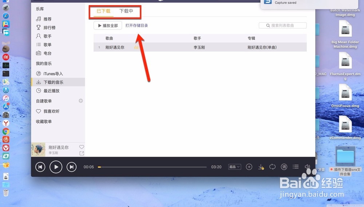364x207 pixels.
Task: Click the 播放全部 button
Action: coord(108,26)
